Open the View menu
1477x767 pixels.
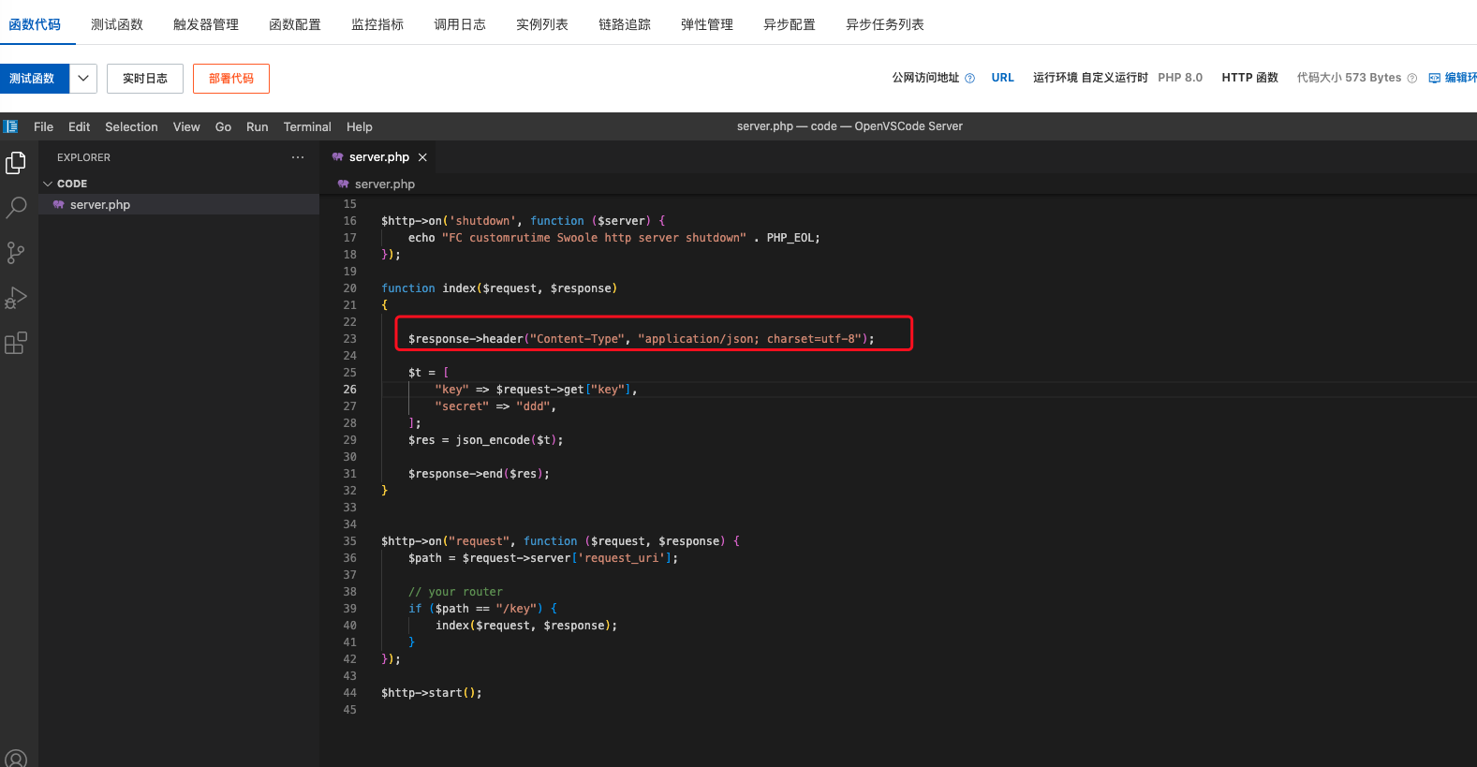pyautogui.click(x=186, y=126)
